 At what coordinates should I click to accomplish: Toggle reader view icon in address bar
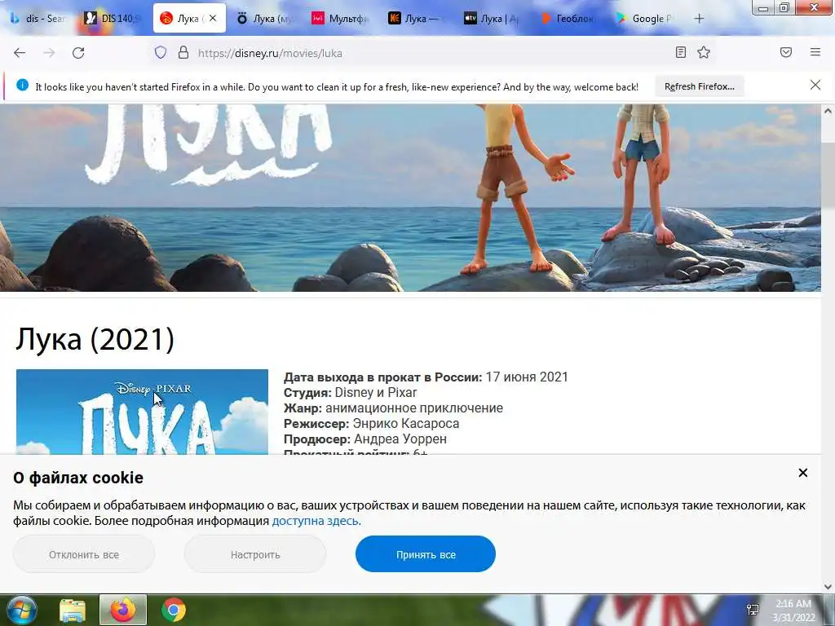[x=681, y=52]
